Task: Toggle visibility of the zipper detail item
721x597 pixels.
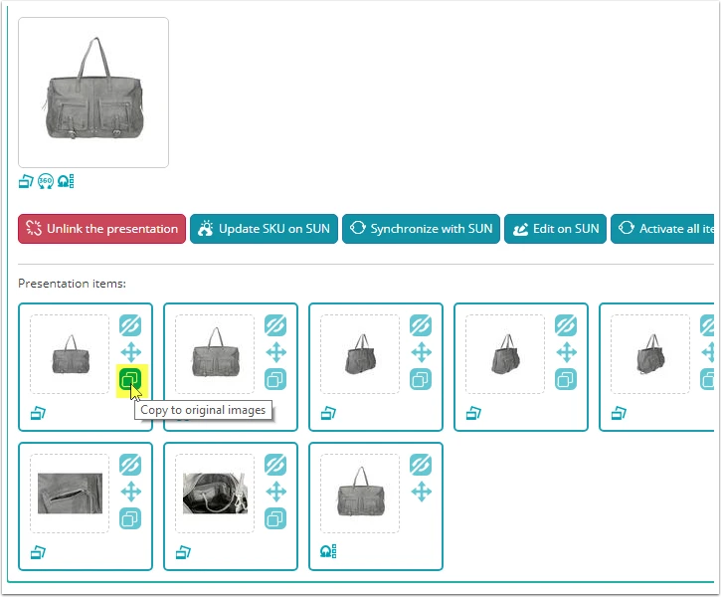Action: pyautogui.click(x=130, y=465)
